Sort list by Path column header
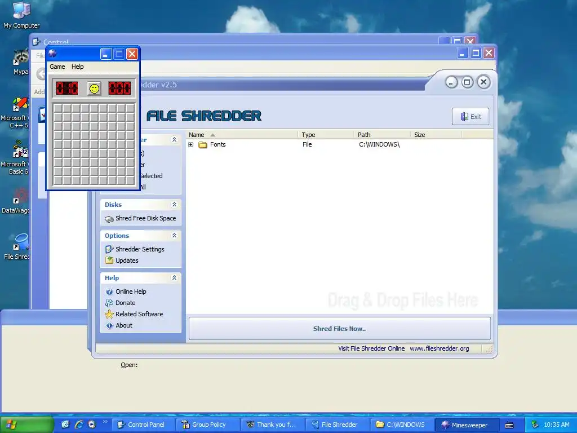Image resolution: width=577 pixels, height=433 pixels. 364,135
